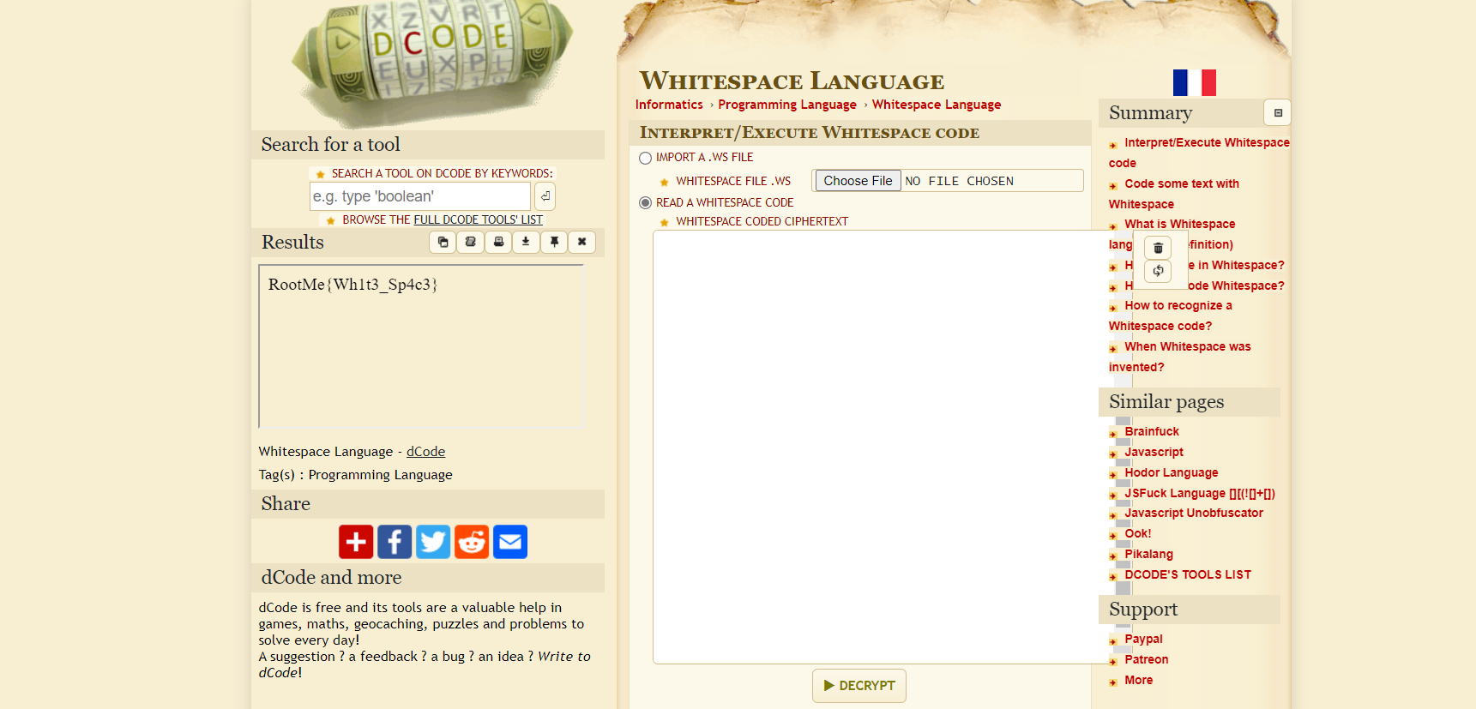Click the refresh icon below trash

click(x=1158, y=271)
